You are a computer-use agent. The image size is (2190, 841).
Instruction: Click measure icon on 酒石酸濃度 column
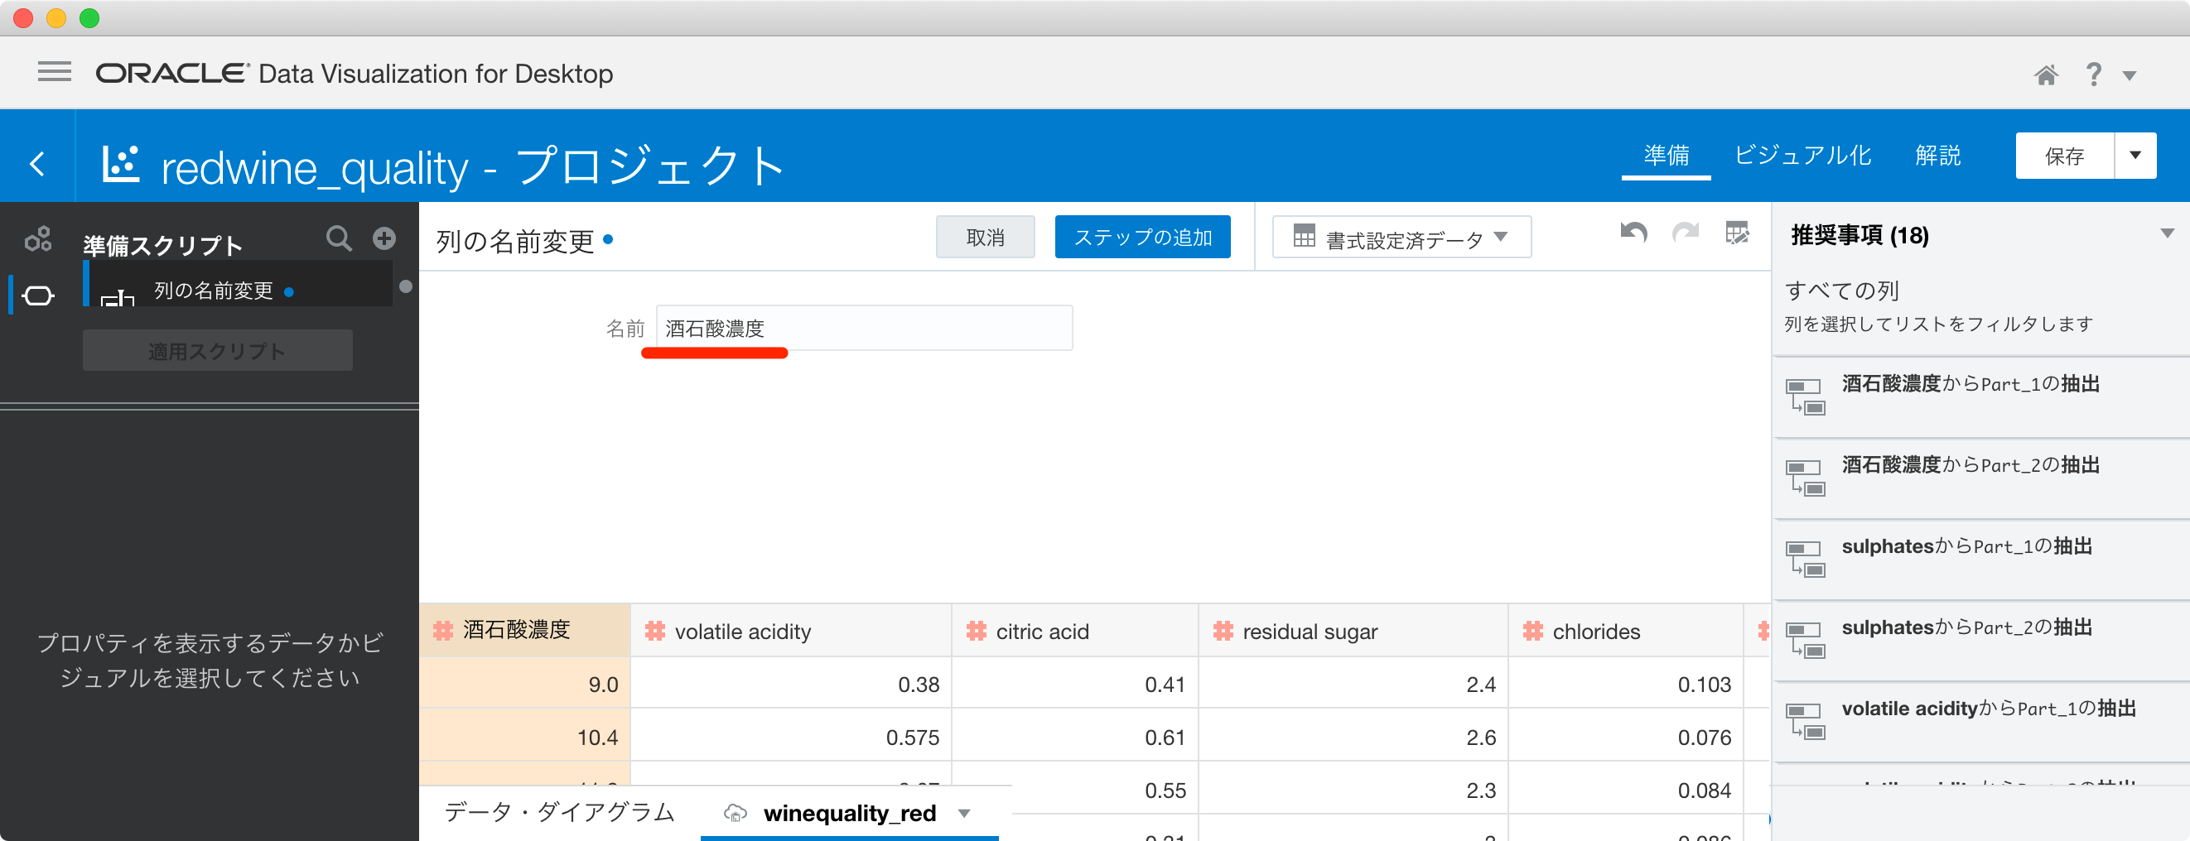point(443,630)
